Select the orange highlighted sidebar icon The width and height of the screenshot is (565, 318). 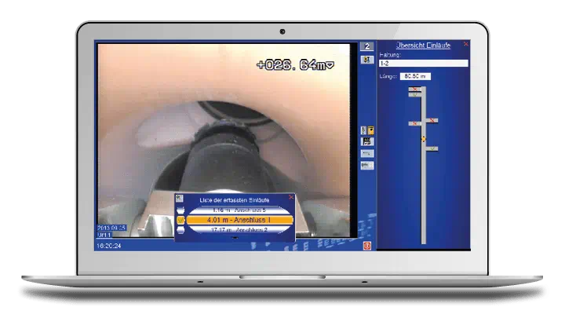click(370, 130)
